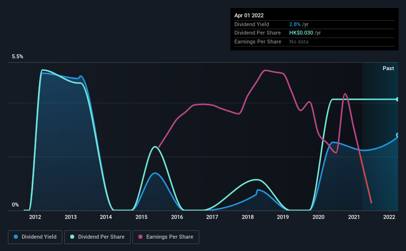406x251 pixels.
Task: Click the Past region label
Action: [x=388, y=68]
